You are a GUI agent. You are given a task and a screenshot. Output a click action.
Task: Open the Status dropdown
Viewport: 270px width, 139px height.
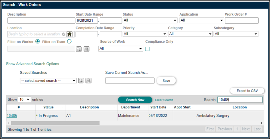point(150,20)
